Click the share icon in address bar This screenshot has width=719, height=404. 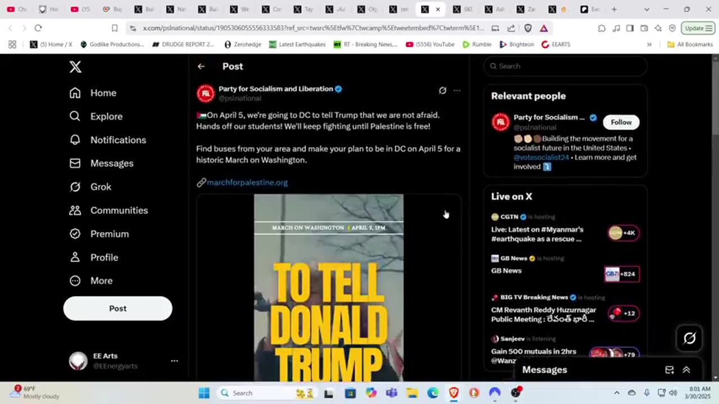pos(511,28)
